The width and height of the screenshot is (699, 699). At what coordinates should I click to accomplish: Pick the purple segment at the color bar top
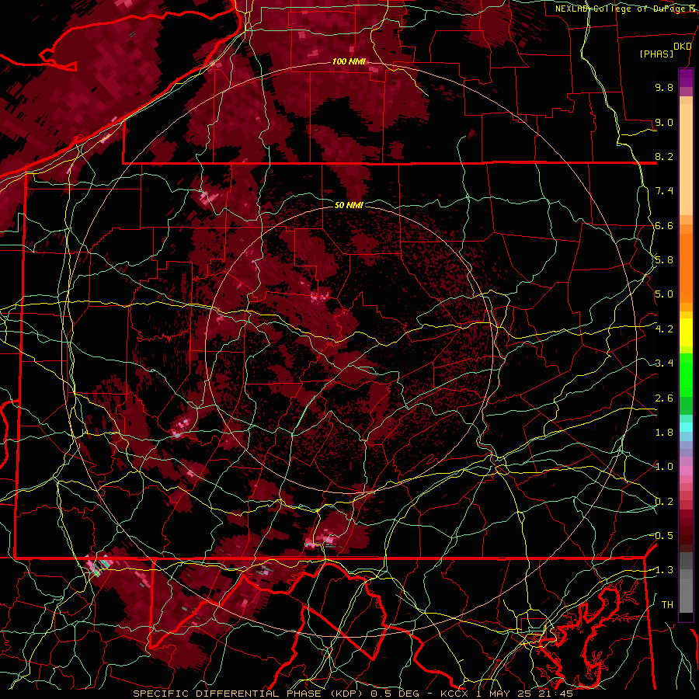(686, 78)
